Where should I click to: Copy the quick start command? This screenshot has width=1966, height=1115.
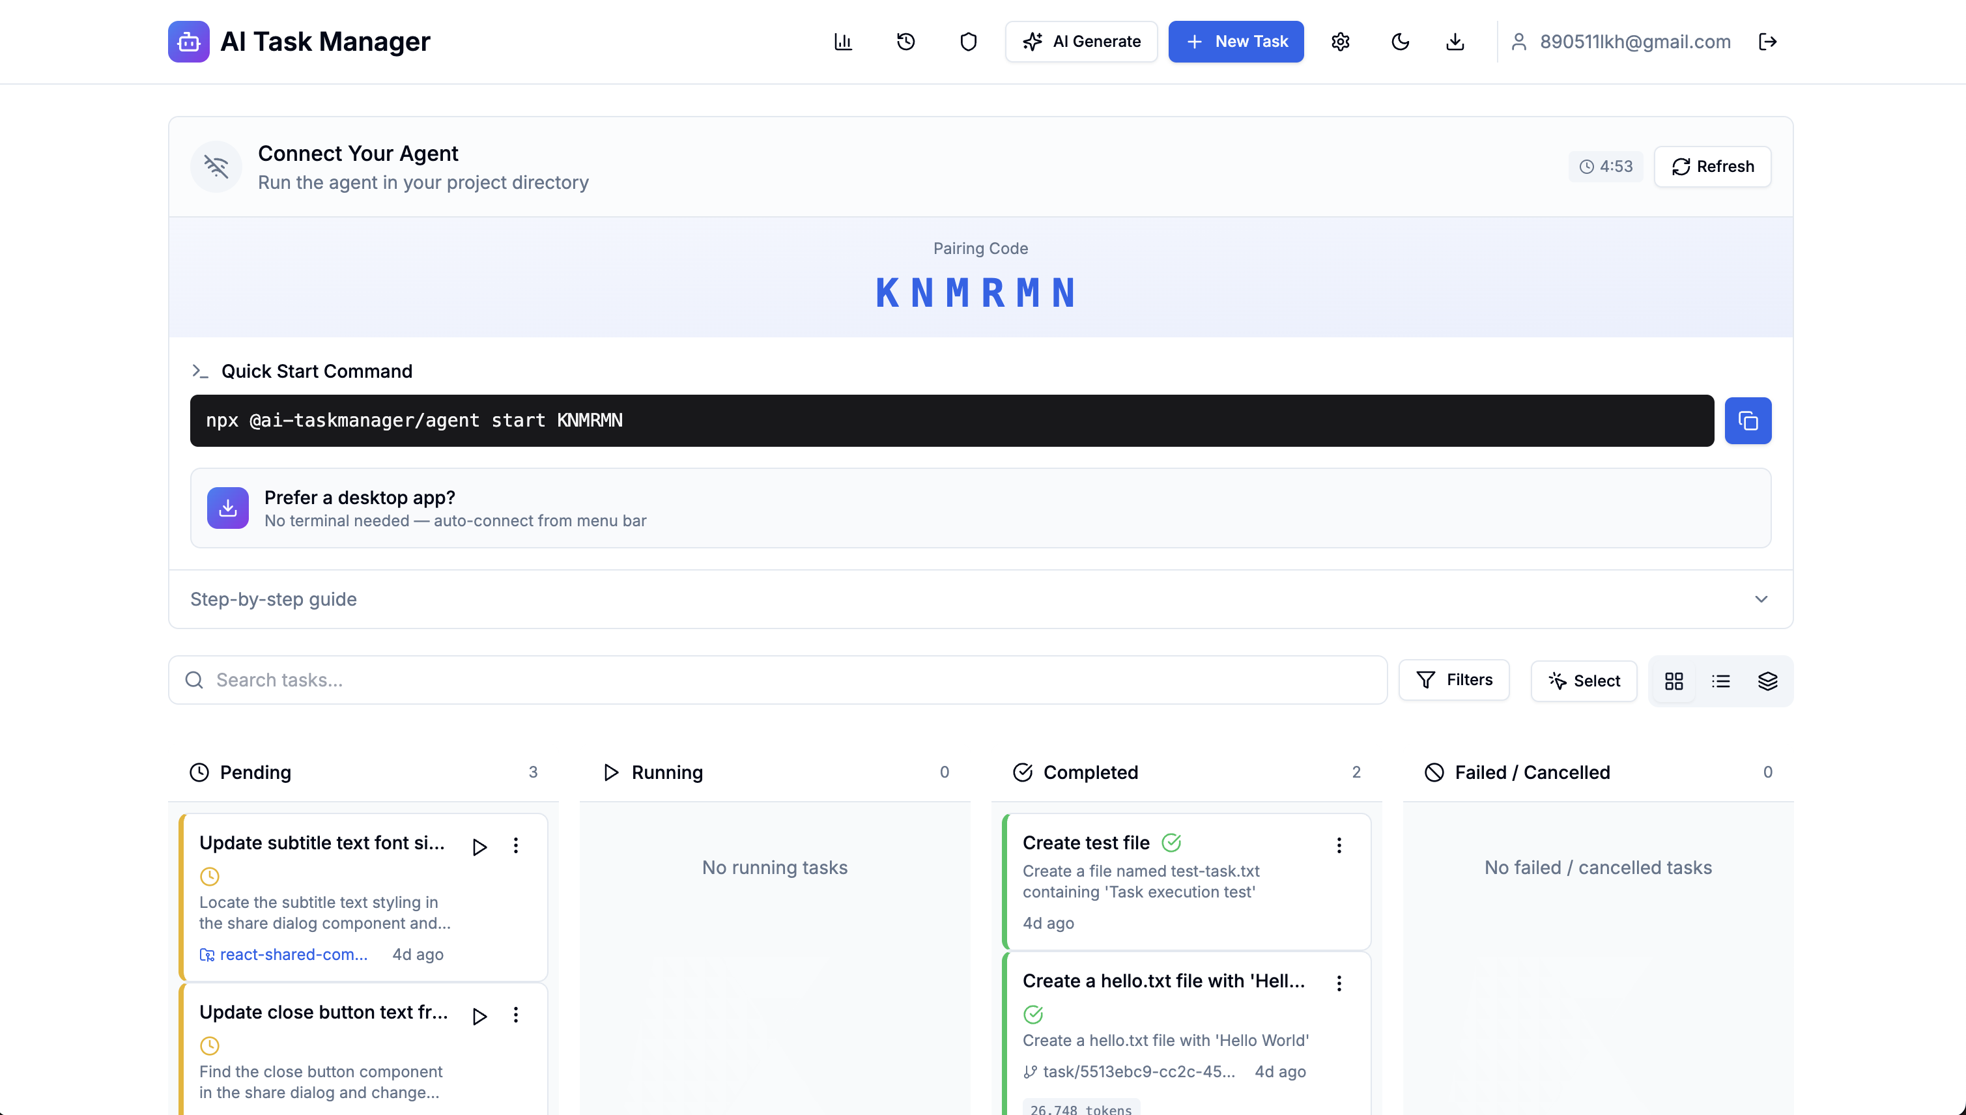tap(1747, 421)
